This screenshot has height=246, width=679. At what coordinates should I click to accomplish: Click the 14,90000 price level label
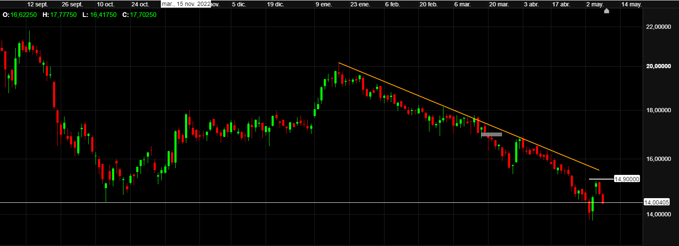coord(627,179)
